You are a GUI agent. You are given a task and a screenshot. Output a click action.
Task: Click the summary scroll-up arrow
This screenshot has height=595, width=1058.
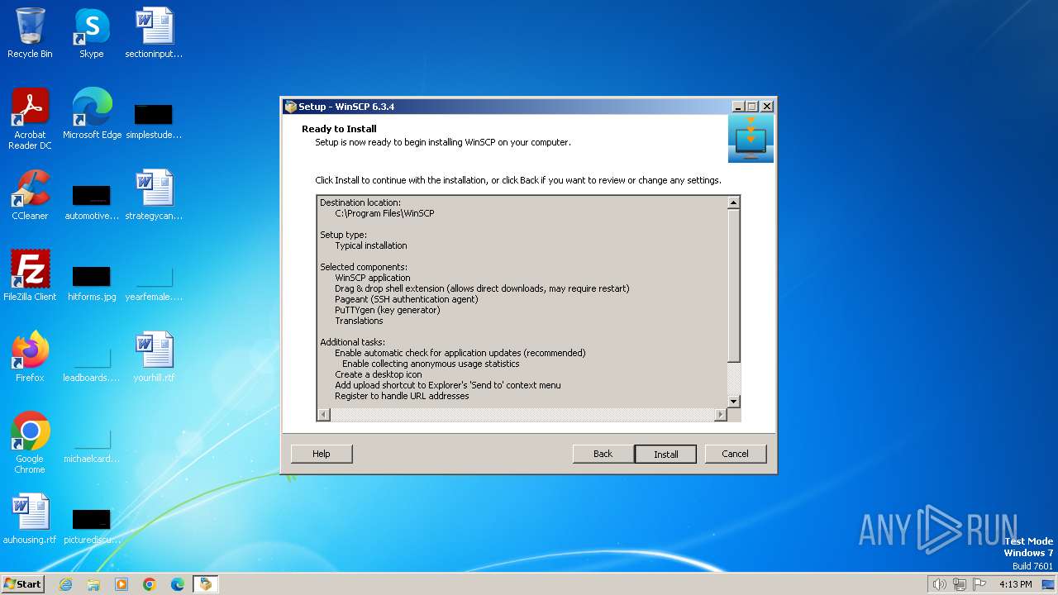click(x=733, y=202)
